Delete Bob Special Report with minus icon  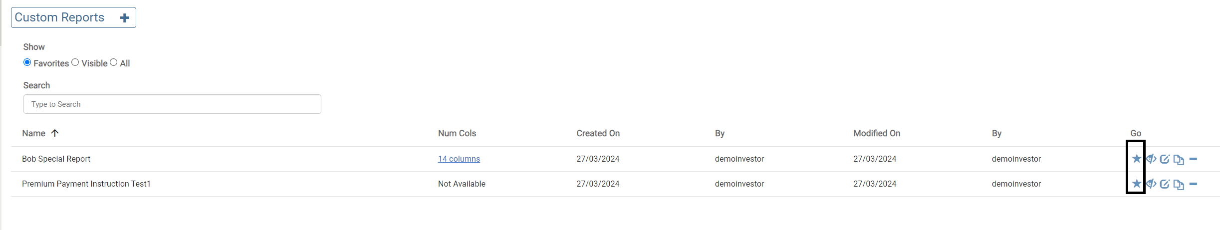tap(1193, 159)
